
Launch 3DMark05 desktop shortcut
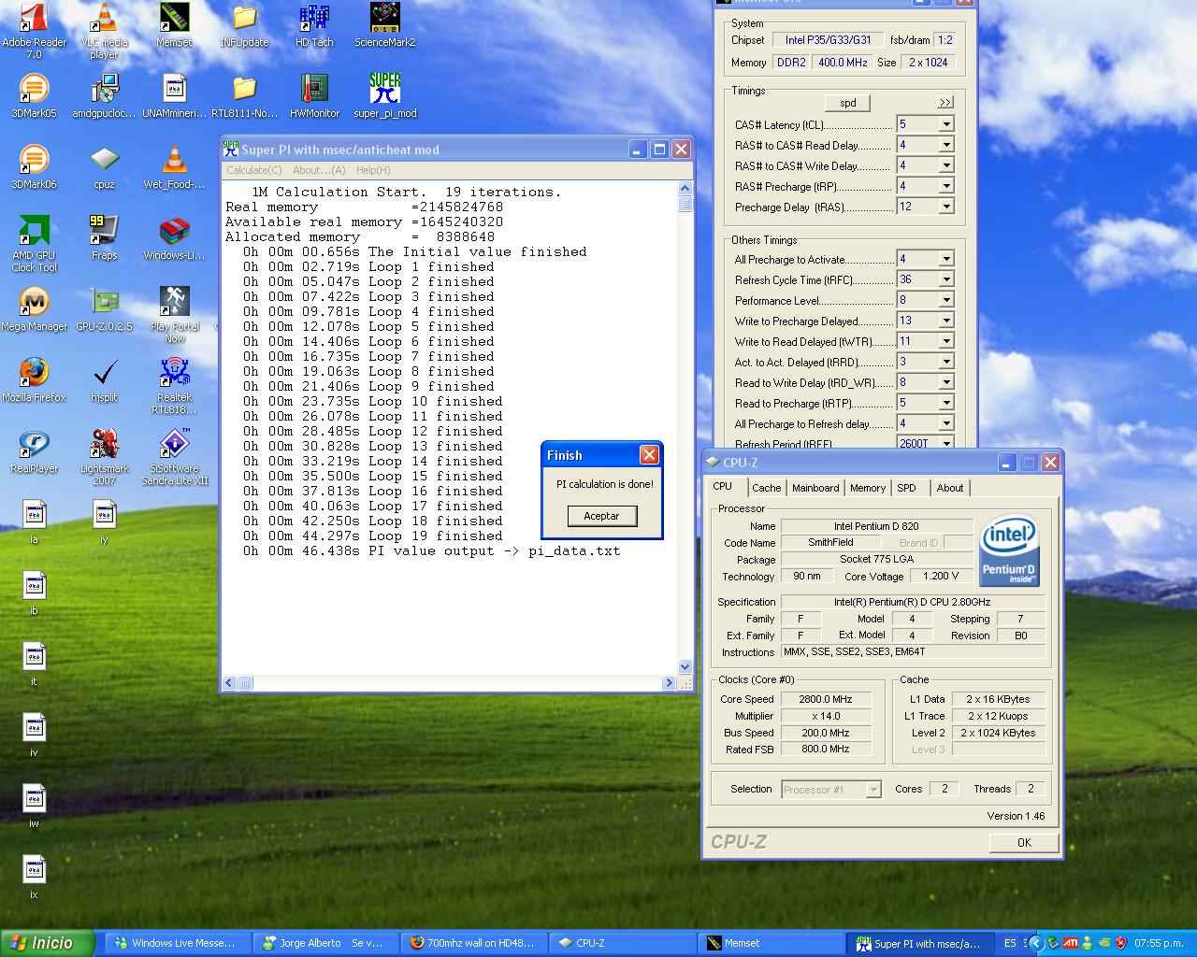pos(34,95)
